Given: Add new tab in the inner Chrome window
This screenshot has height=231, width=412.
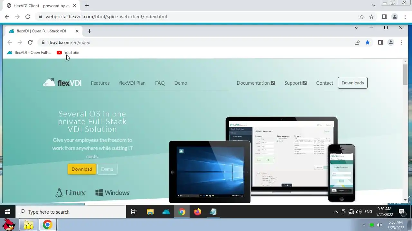Looking at the screenshot, I should click(89, 31).
